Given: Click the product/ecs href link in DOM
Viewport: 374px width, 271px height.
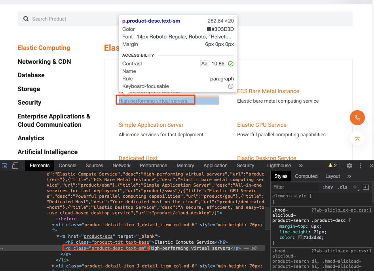Looking at the screenshot, I should (x=98, y=236).
